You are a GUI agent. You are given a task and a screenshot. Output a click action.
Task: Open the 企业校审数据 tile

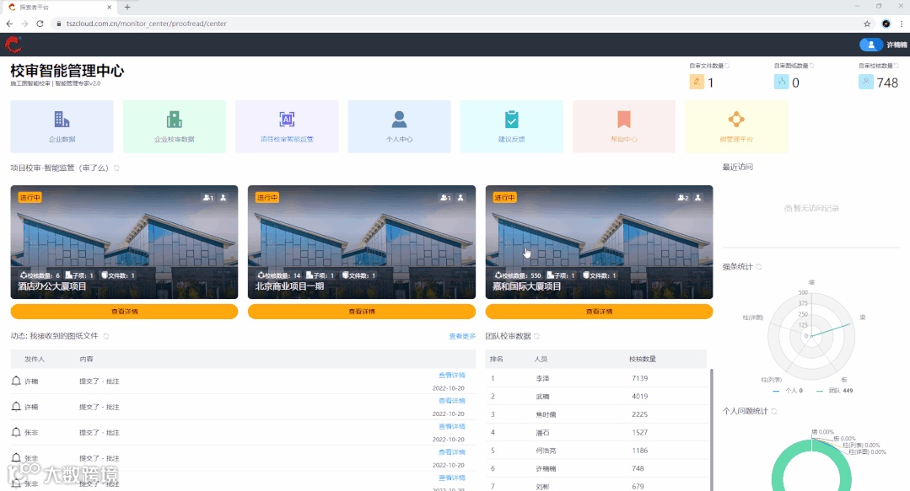coord(174,126)
